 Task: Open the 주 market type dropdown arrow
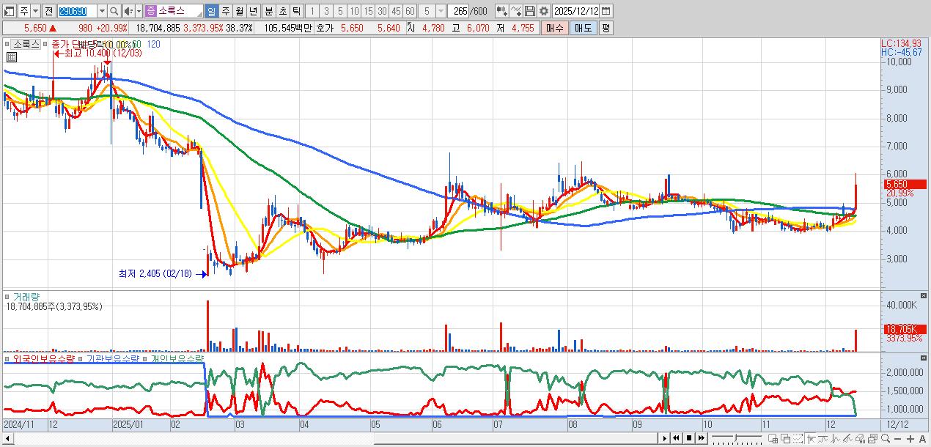(36, 11)
